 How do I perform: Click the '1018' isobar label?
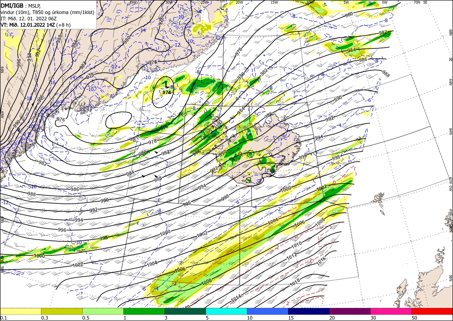pyautogui.click(x=295, y=282)
